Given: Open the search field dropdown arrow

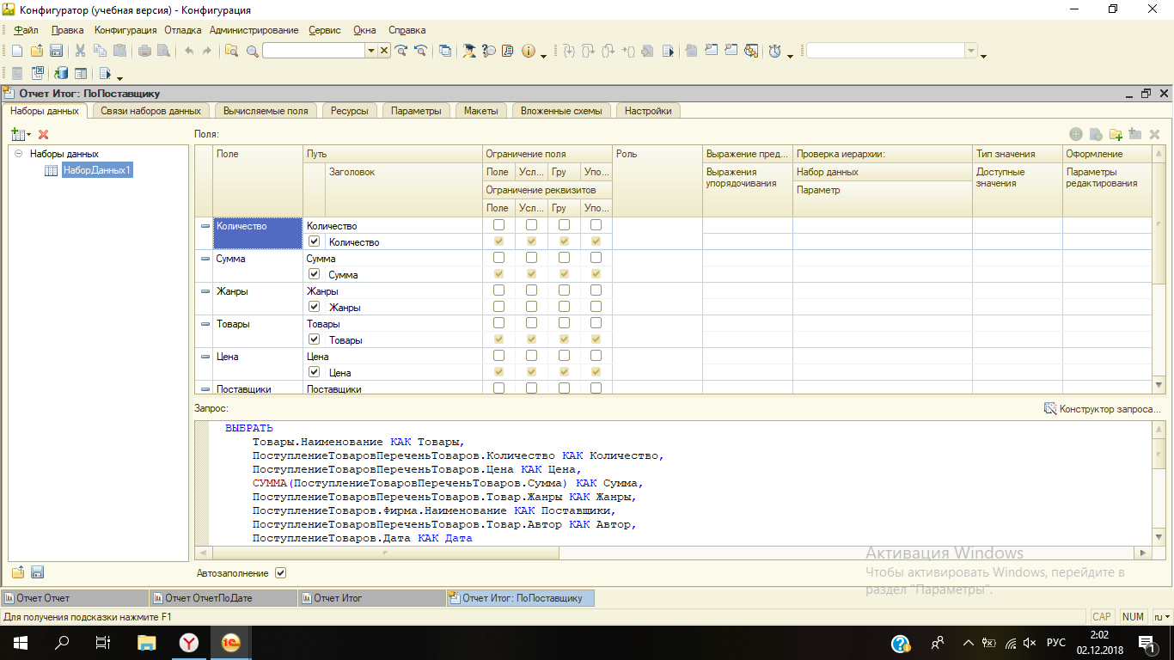Looking at the screenshot, I should (371, 51).
